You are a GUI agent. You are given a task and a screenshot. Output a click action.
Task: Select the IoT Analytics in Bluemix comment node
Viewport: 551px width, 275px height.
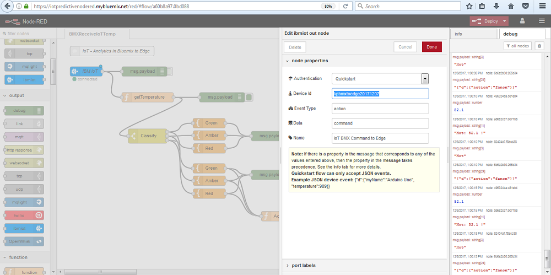pos(112,51)
